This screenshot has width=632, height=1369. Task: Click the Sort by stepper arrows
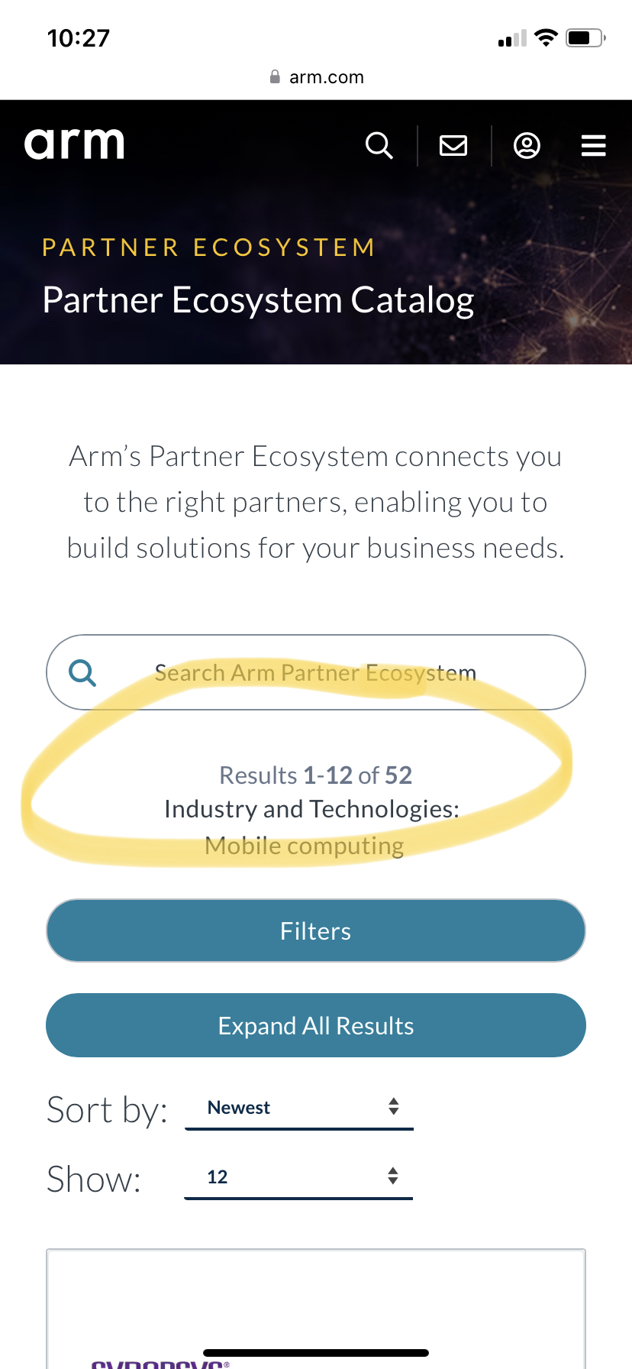[x=394, y=1107]
